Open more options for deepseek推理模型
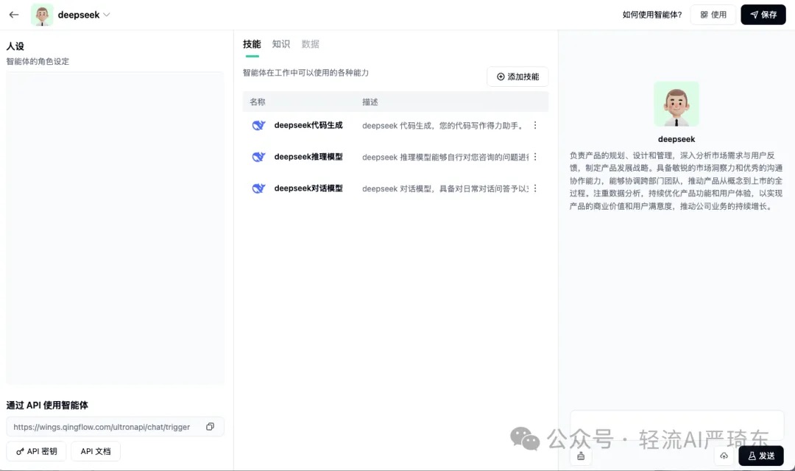Viewport: 795px width, 471px height. [535, 157]
